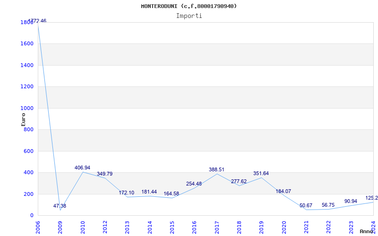Click the 184.07 data label
Viewport: 378px width, 236px height.
(x=283, y=191)
